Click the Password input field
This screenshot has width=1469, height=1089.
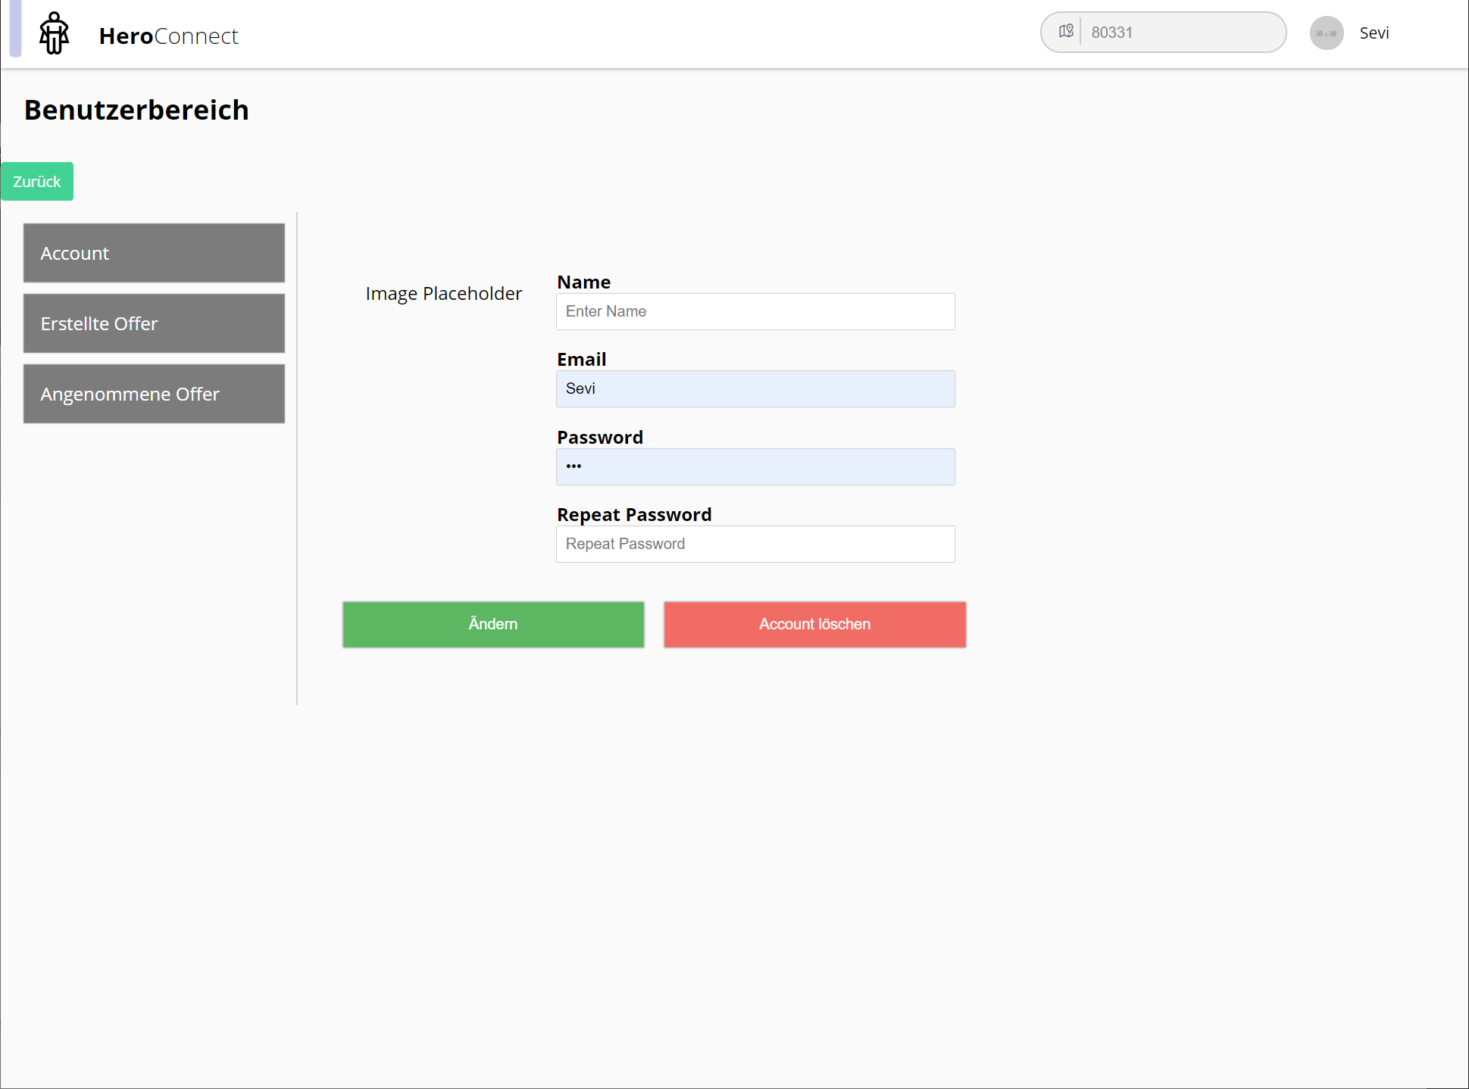(755, 466)
